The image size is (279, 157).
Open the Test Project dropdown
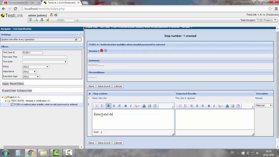coord(266,20)
